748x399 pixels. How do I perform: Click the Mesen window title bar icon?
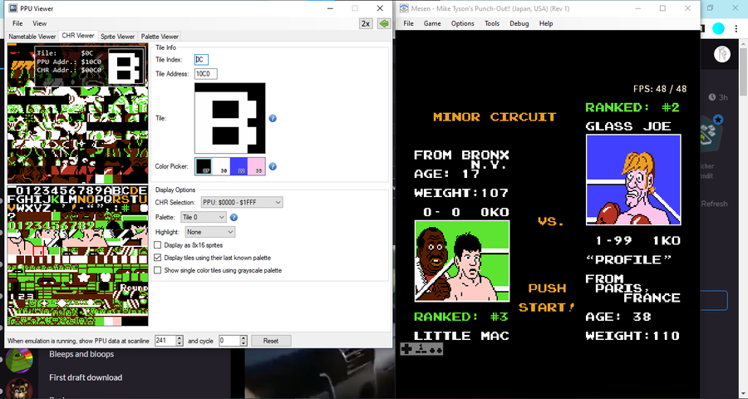(404, 8)
